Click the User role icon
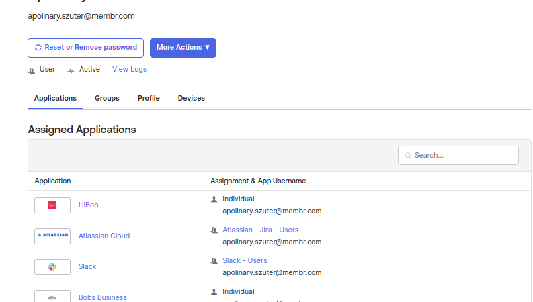This screenshot has width=533, height=302. (x=32, y=70)
